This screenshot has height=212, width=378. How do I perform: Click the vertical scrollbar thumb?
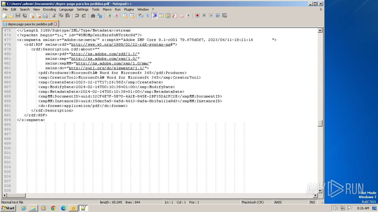[x=320, y=123]
